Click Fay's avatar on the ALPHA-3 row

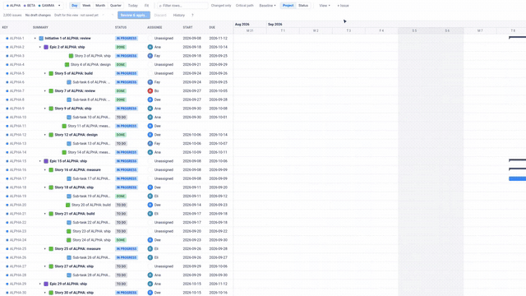[150, 56]
